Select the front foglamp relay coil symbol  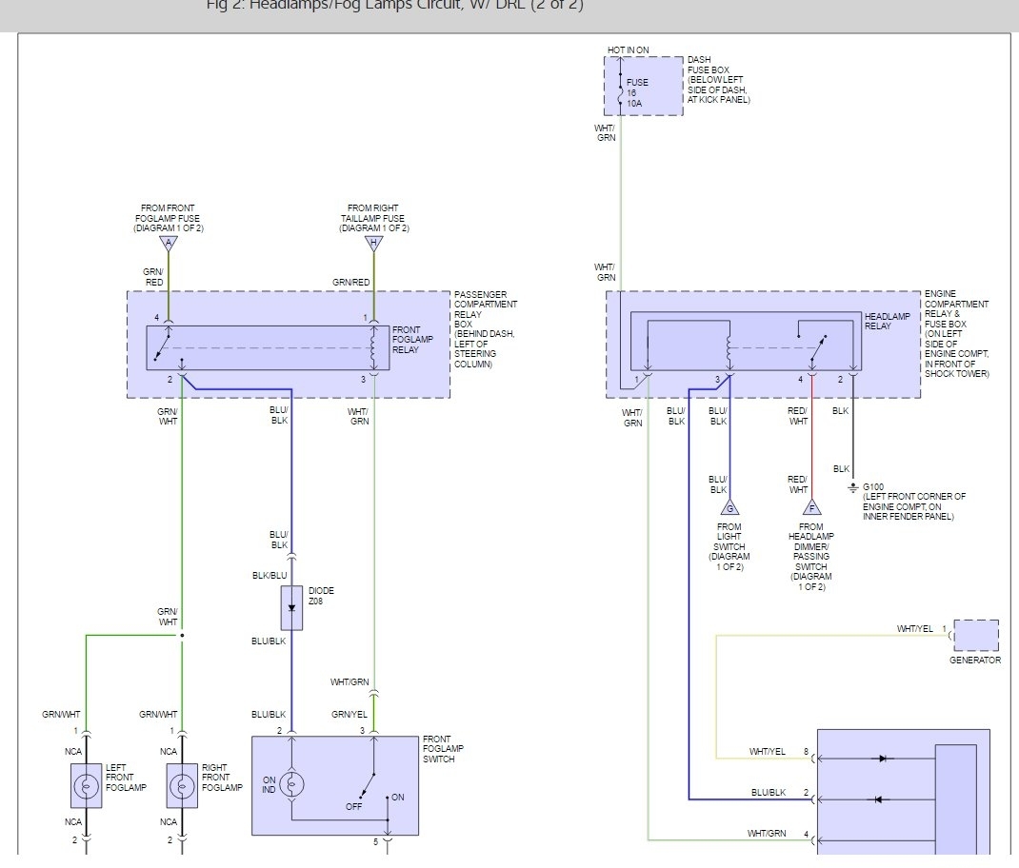(373, 347)
